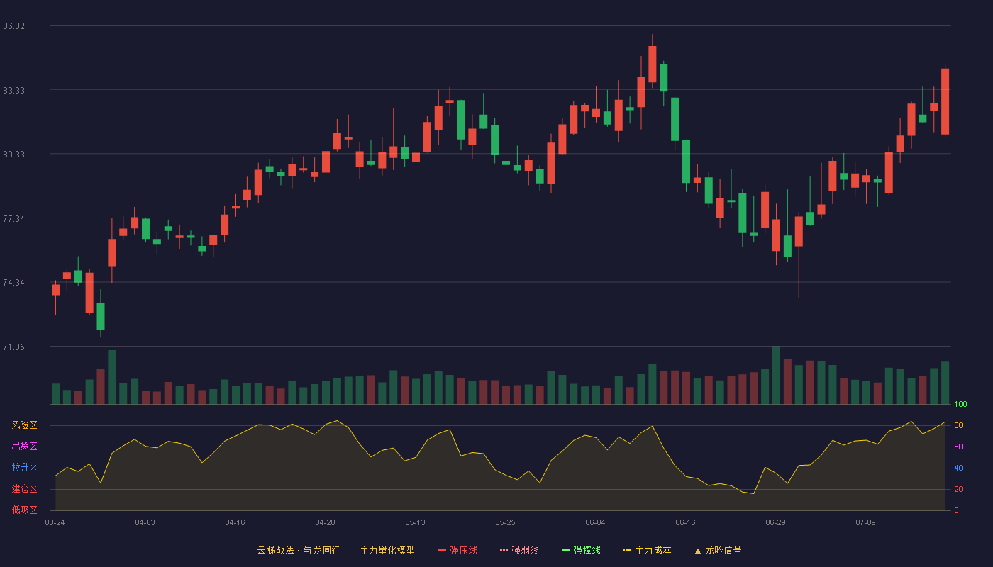The image size is (993, 567).
Task: Select the 出货区 zone label
Action: [x=24, y=447]
